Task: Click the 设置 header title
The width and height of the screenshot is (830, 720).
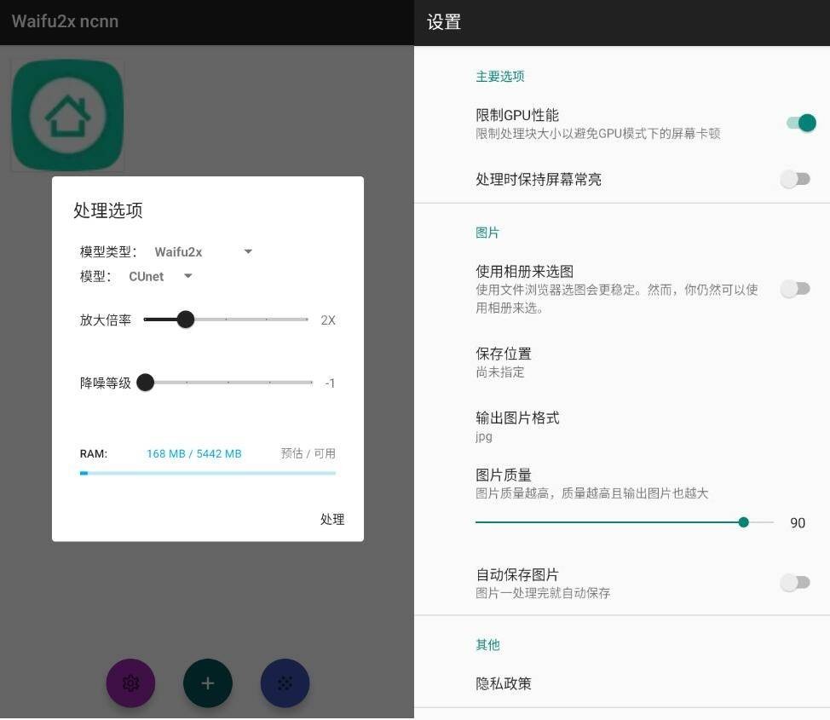Action: click(x=444, y=22)
